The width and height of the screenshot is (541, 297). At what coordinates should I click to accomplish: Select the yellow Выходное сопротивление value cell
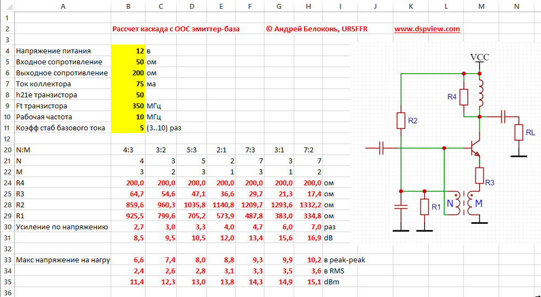tap(128, 73)
